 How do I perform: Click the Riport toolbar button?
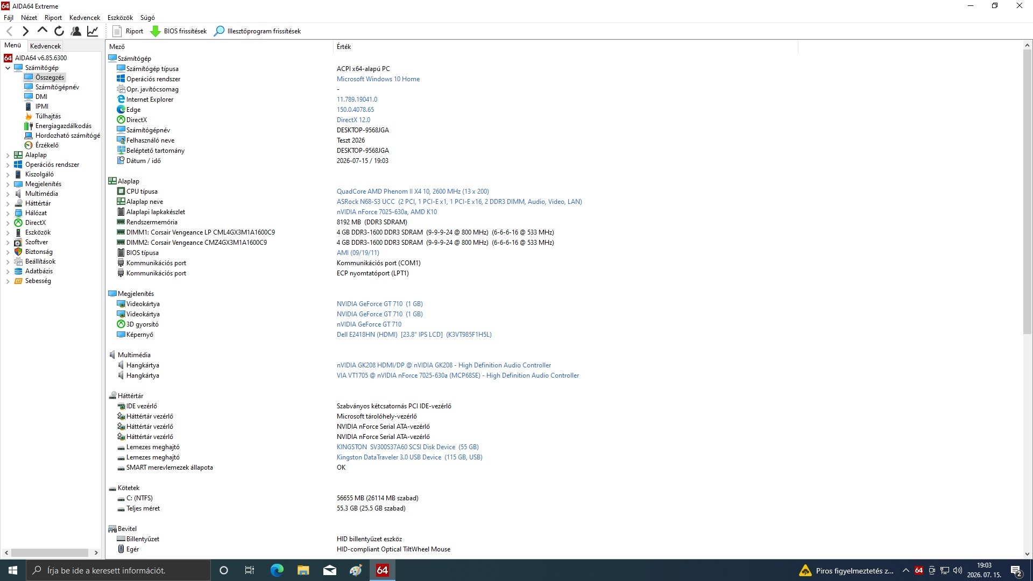[x=128, y=31]
